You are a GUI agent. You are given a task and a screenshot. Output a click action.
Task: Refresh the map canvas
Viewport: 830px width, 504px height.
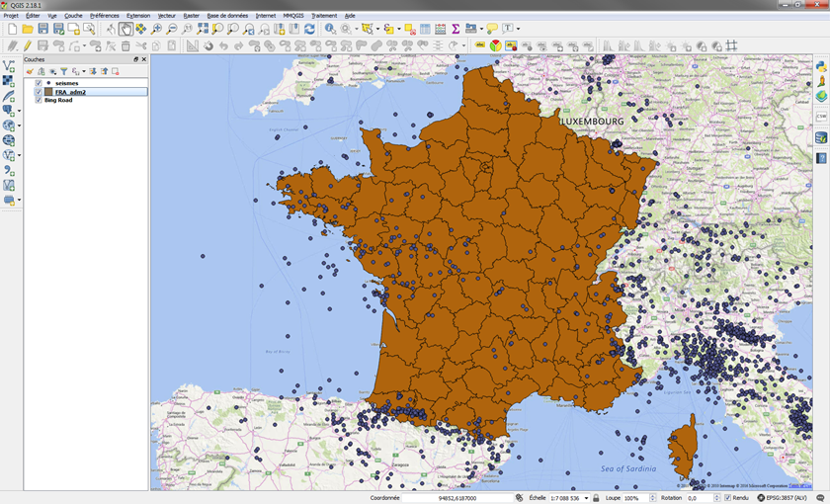click(309, 30)
